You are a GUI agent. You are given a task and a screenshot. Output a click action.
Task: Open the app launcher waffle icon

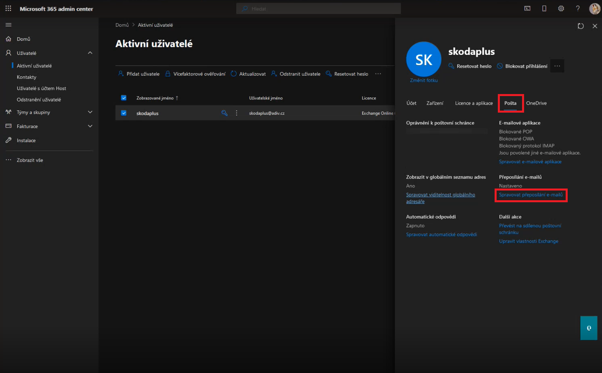point(8,8)
